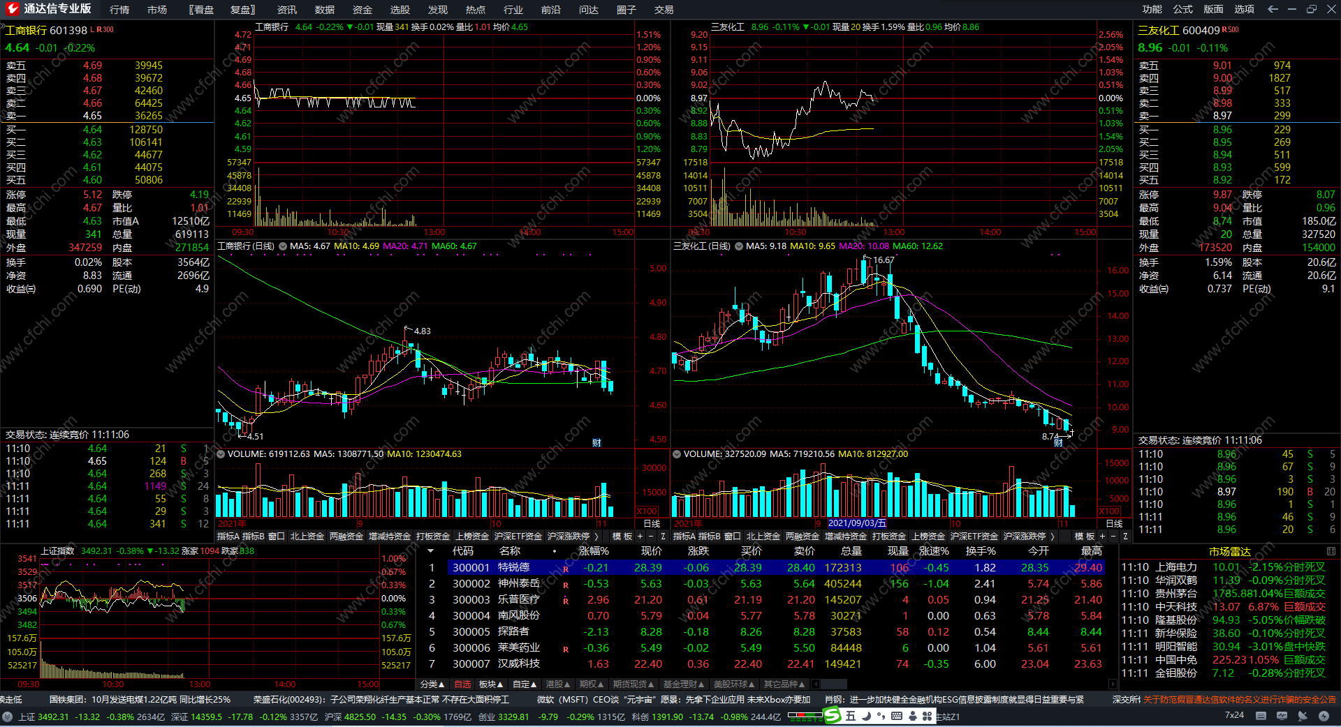Click the Z icon in 工商银行 chart toolbar

(663, 536)
